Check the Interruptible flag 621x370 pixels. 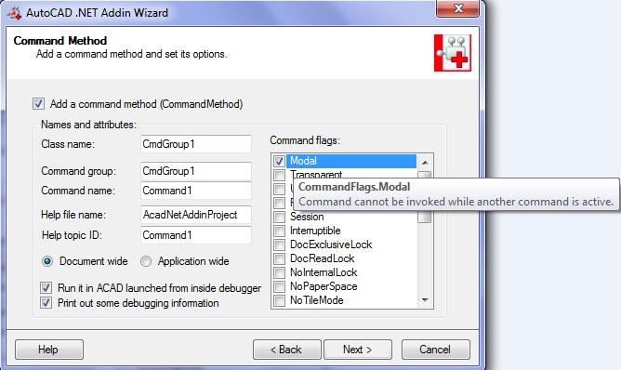tap(279, 231)
